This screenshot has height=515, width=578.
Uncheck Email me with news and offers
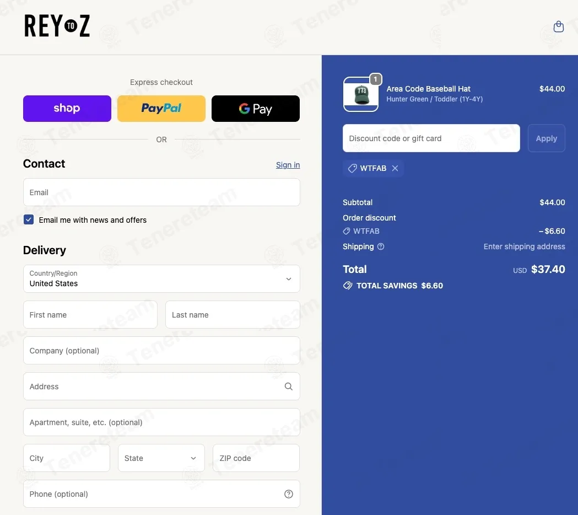tap(29, 219)
